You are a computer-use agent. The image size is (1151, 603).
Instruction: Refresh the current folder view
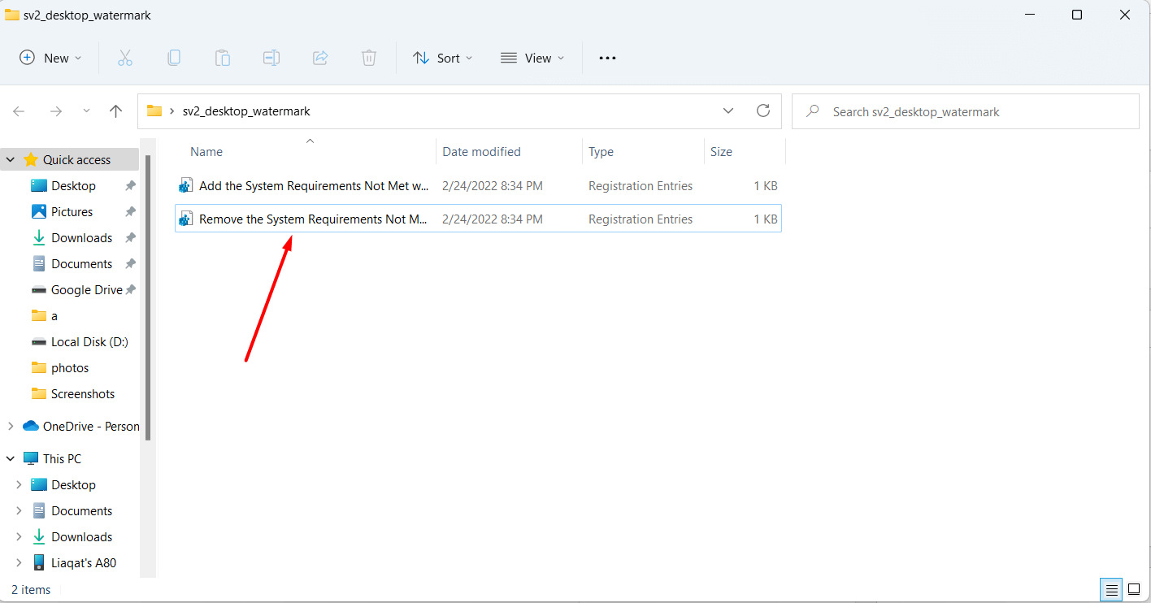pos(762,111)
